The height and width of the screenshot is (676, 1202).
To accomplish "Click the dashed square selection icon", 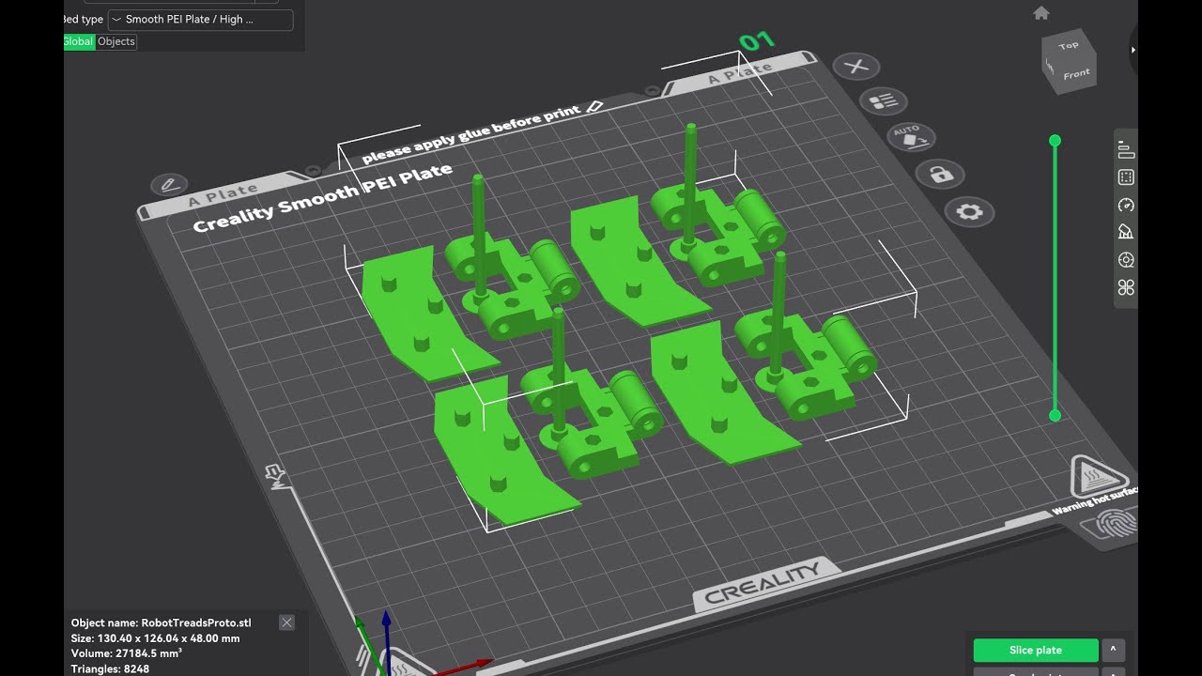I will click(x=1126, y=177).
